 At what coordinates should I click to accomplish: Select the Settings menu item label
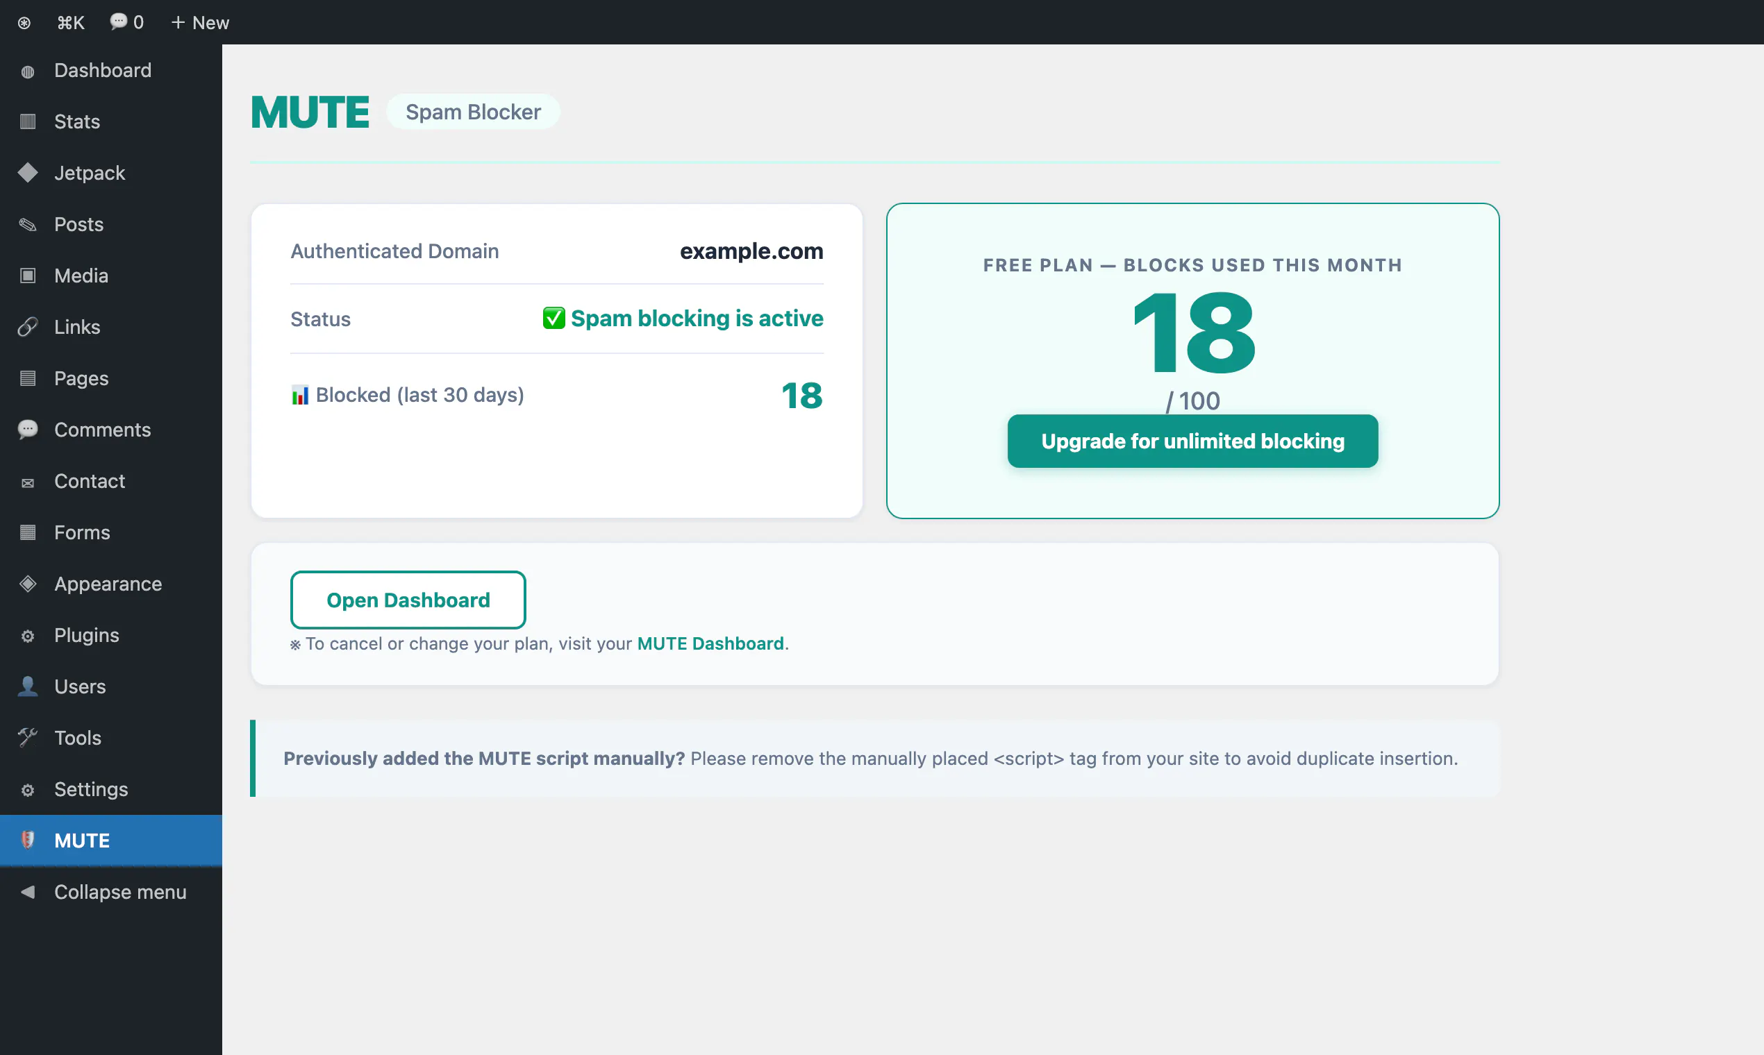click(91, 790)
